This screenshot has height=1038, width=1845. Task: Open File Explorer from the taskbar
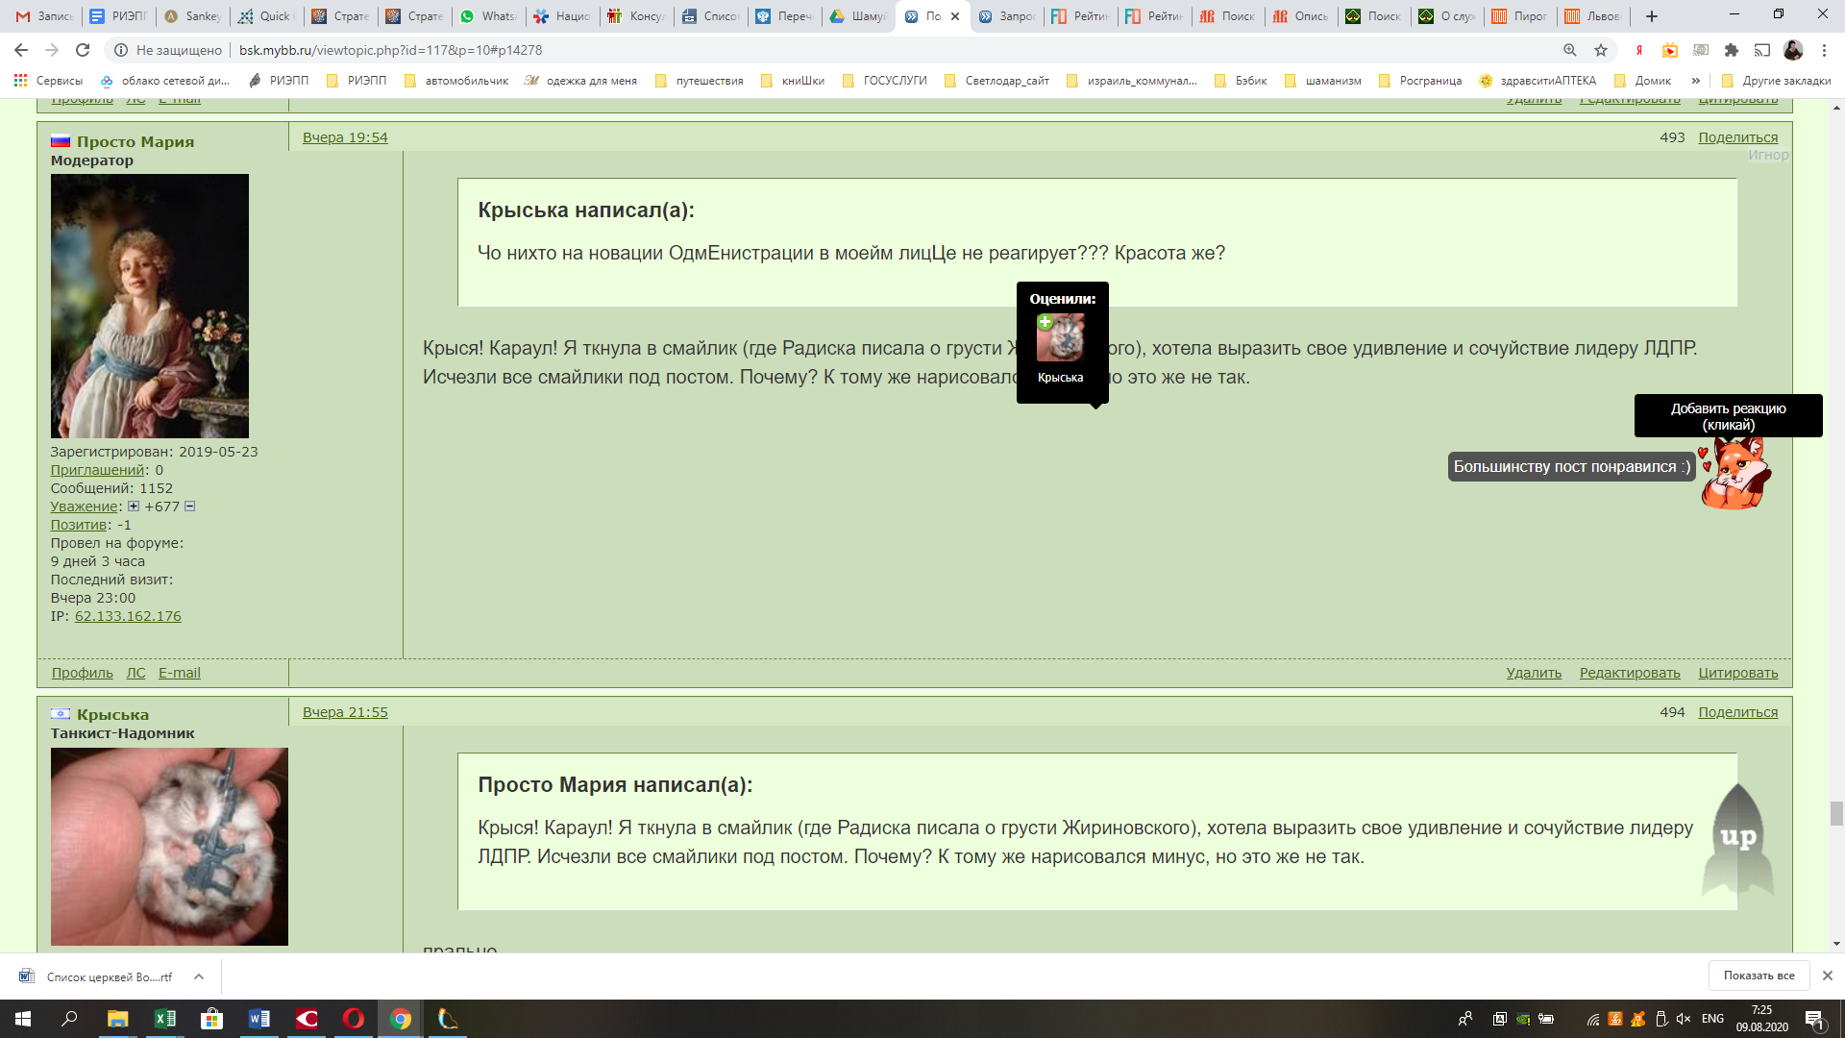point(117,1019)
